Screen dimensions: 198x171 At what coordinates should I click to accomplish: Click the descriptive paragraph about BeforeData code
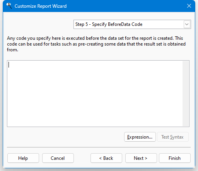click(96, 44)
